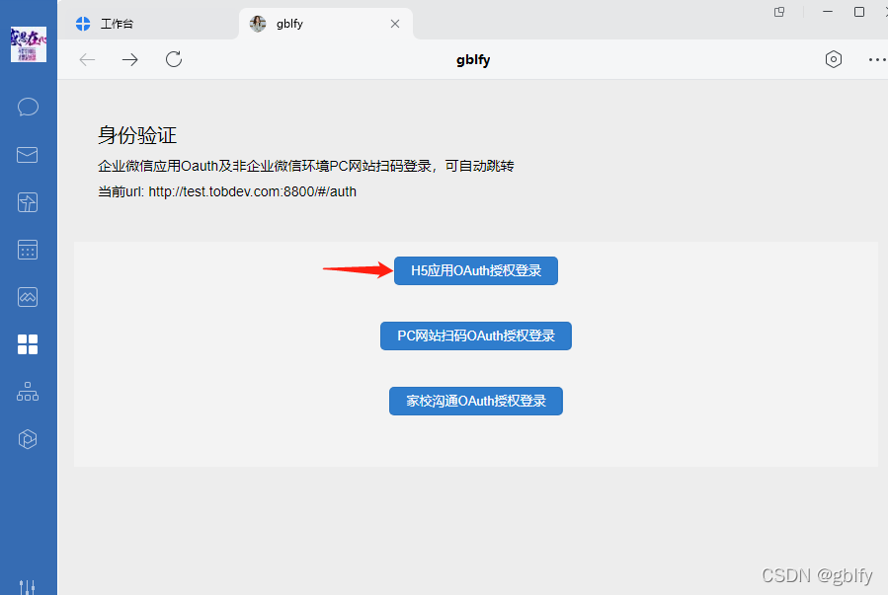Screen dimensions: 888x595
Task: Refresh the gblfy page
Action: [x=174, y=59]
